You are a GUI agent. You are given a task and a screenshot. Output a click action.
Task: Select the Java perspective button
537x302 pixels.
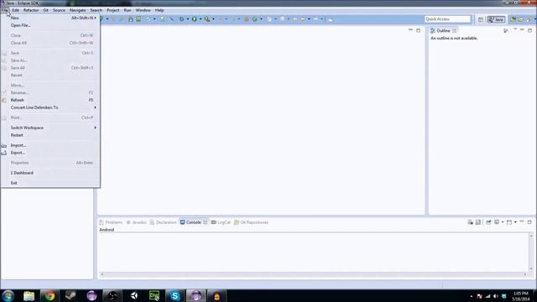coord(496,19)
